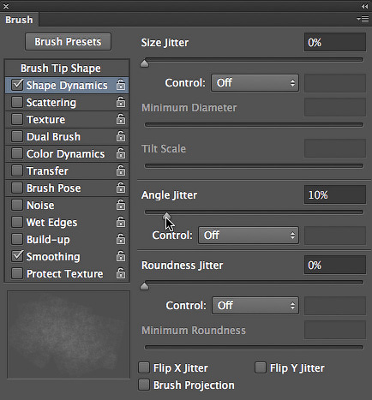
Task: Enable Flip X Jitter
Action: [x=144, y=367]
